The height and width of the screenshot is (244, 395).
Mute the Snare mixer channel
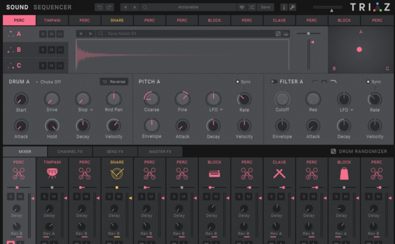coord(118,197)
